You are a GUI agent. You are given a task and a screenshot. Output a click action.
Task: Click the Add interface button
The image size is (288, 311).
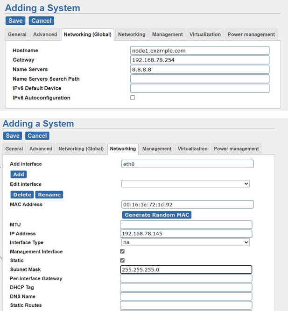19,174
